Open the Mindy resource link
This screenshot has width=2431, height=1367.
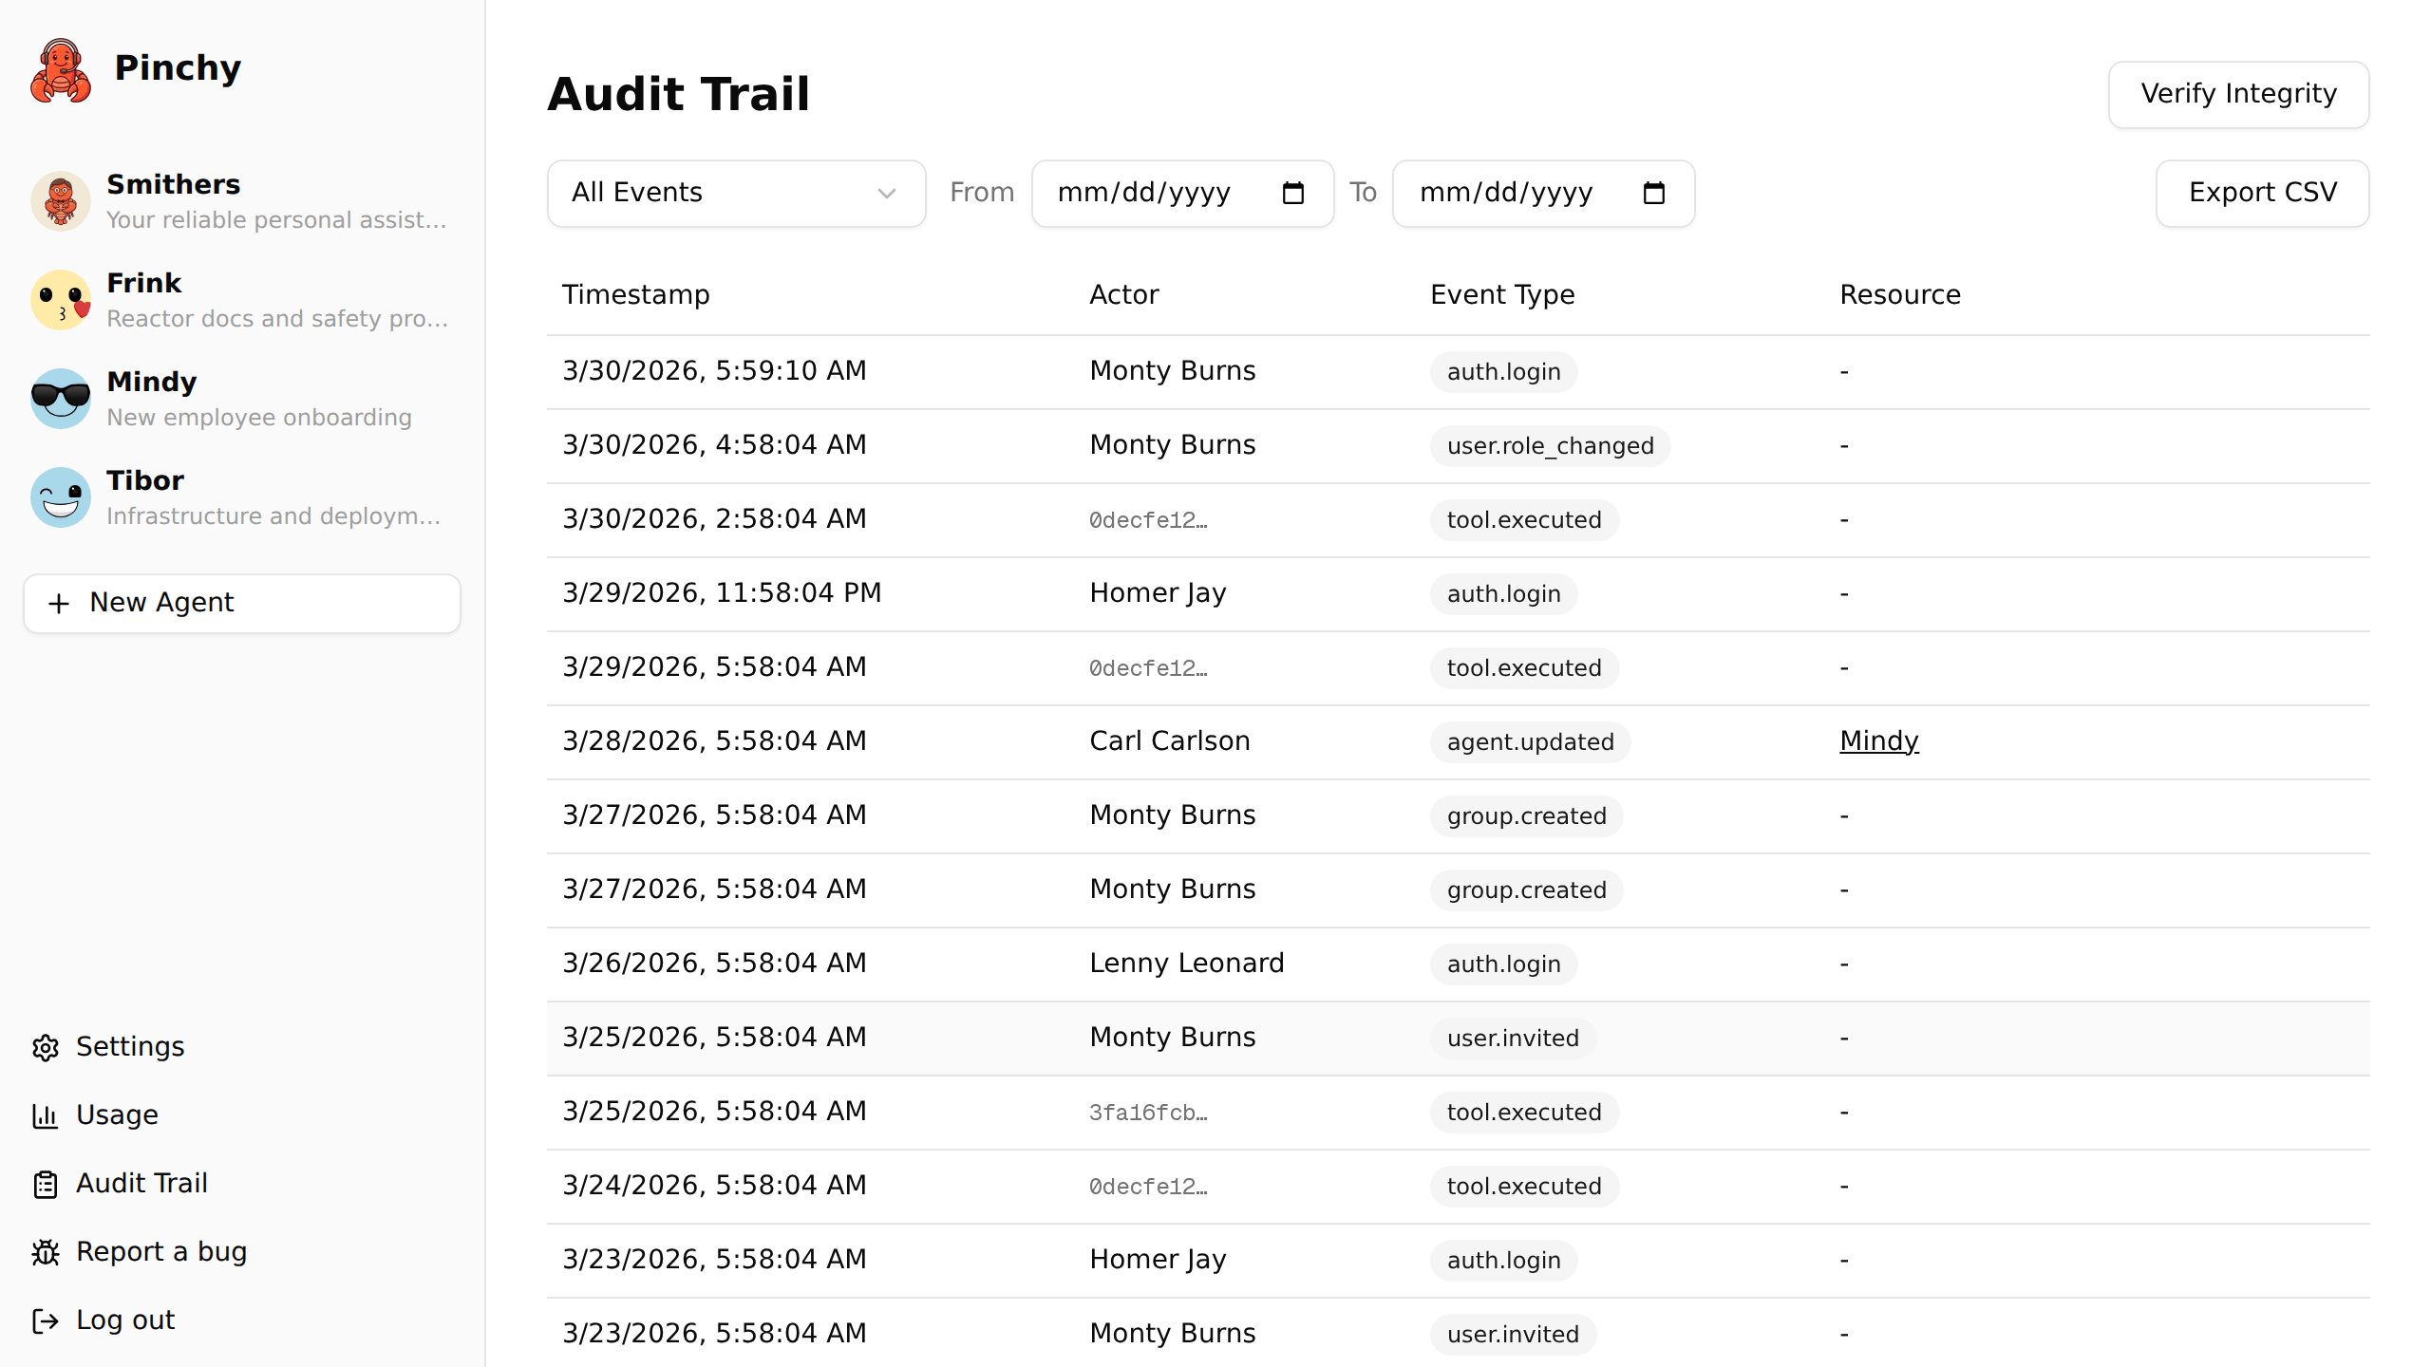(1878, 740)
